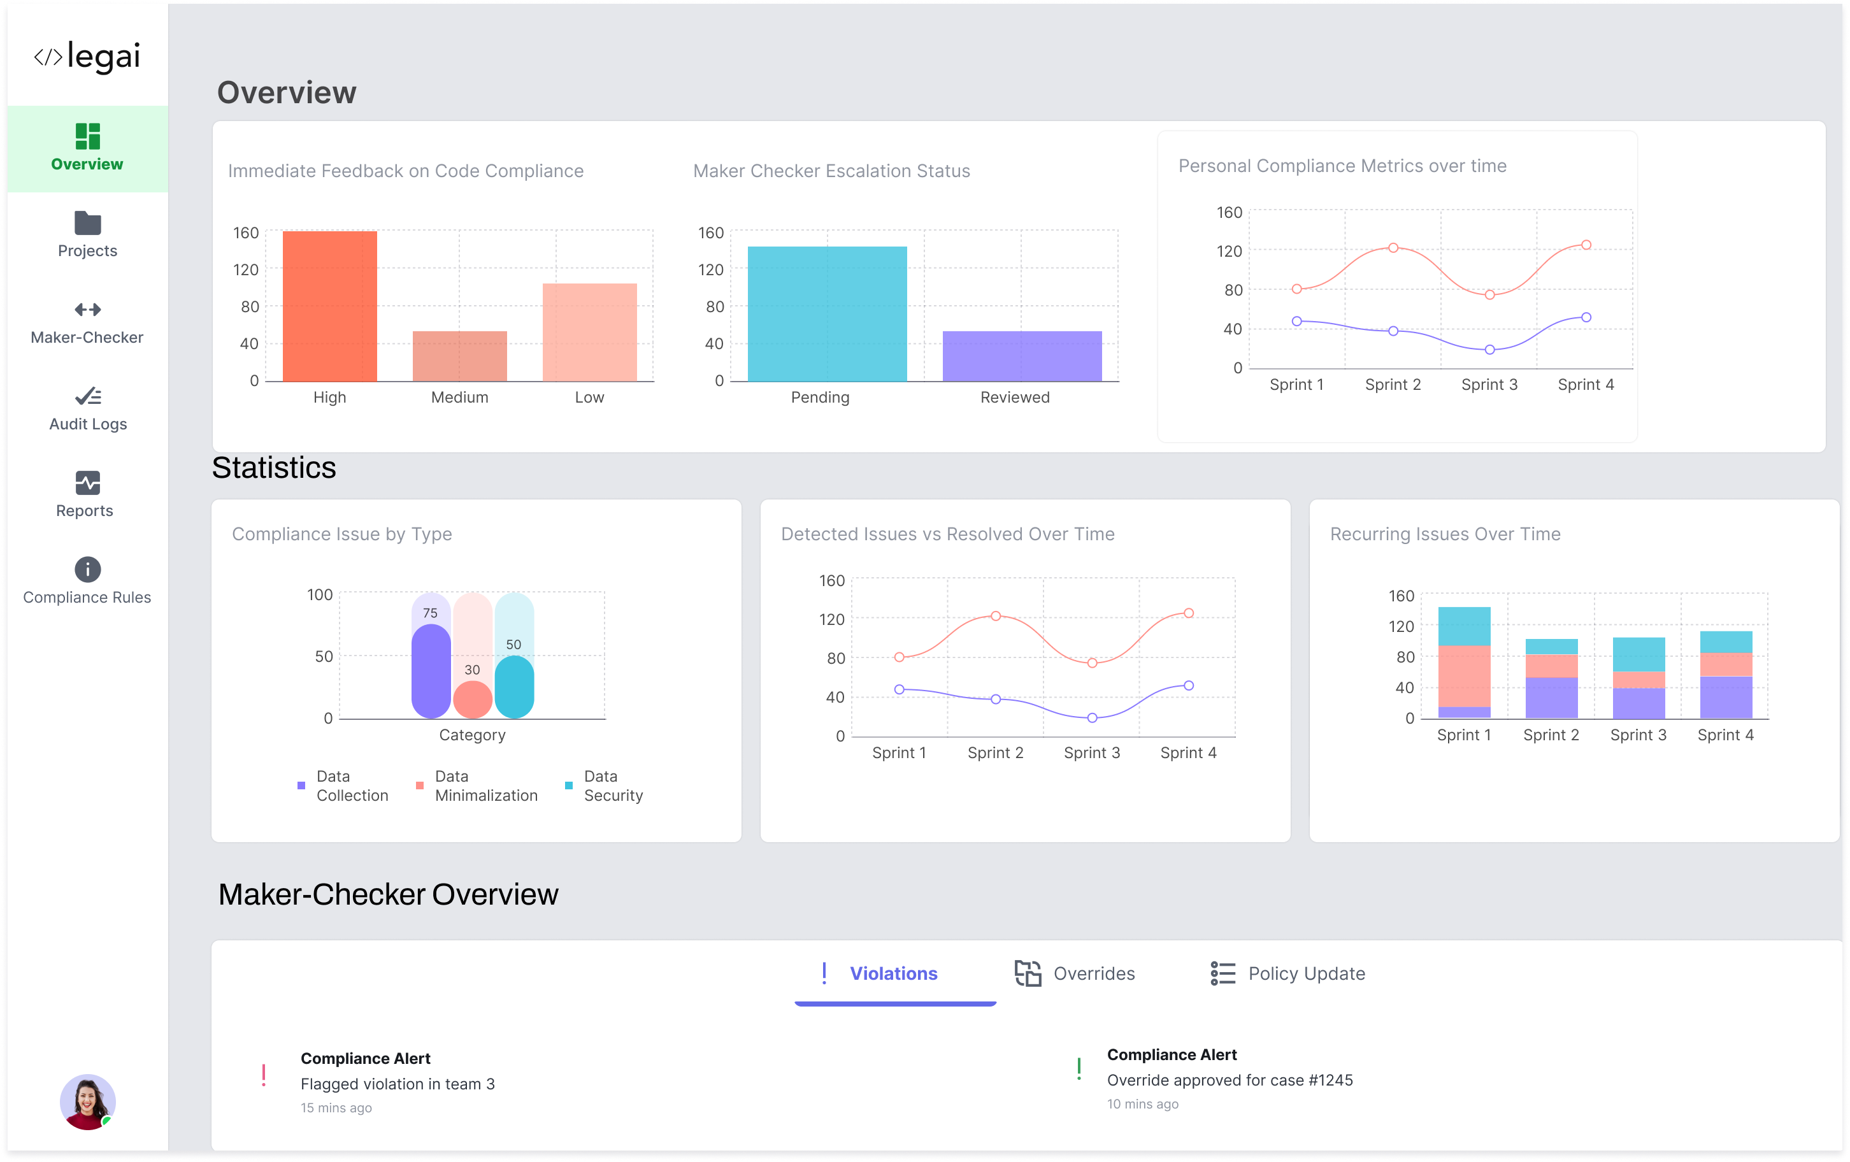Go to Overview in the sidebar

click(87, 148)
